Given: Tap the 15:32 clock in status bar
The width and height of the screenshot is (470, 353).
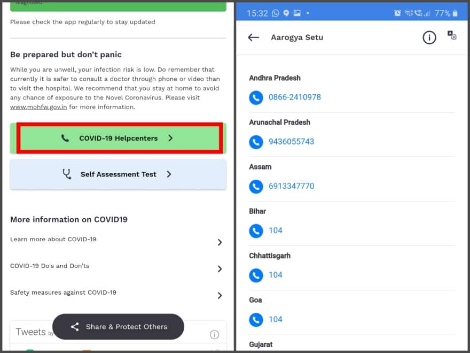Looking at the screenshot, I should [x=257, y=13].
